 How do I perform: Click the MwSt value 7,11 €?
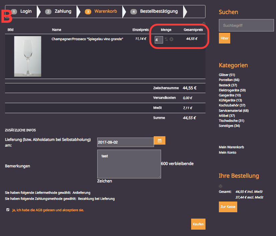pos(187,108)
